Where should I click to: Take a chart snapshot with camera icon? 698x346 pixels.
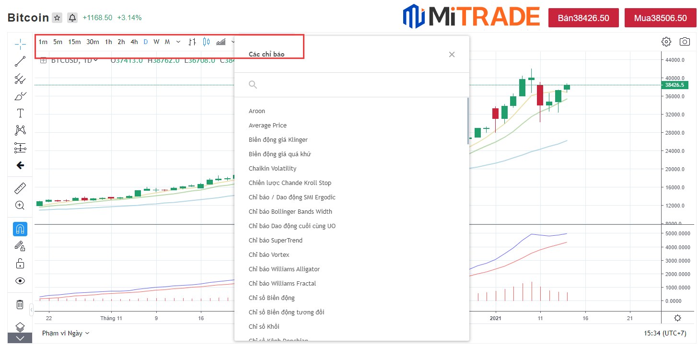[685, 42]
